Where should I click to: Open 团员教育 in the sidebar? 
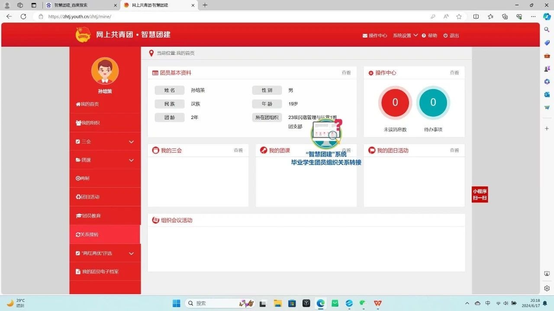[88, 215]
